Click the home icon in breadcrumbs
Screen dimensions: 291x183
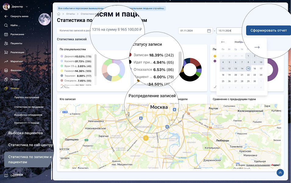59,14
